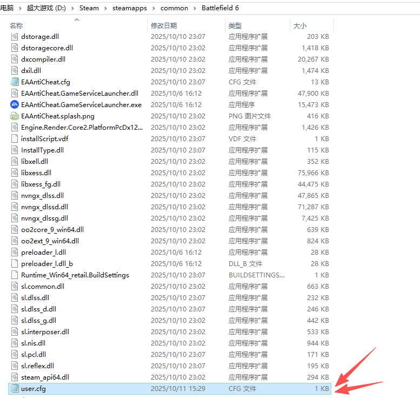
Task: Click the steam_api64.dll file icon
Action: pyautogui.click(x=15, y=377)
